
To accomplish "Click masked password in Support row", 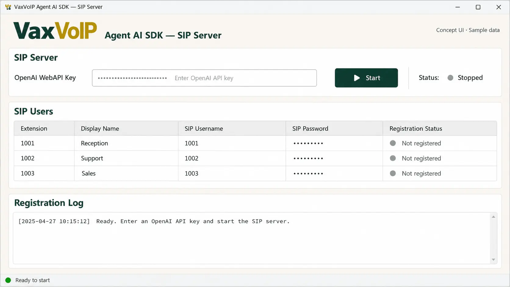I will (x=308, y=158).
